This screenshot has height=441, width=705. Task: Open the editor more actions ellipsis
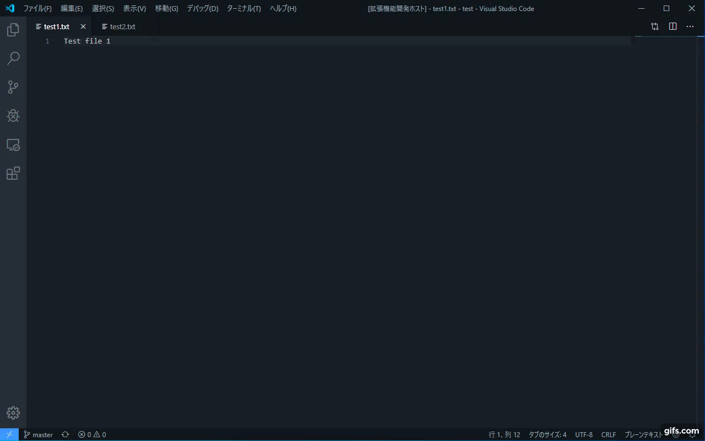click(x=690, y=26)
